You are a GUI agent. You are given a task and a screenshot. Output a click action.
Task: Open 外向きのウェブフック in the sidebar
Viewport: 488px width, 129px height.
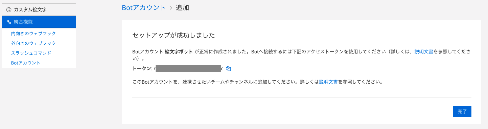point(33,43)
